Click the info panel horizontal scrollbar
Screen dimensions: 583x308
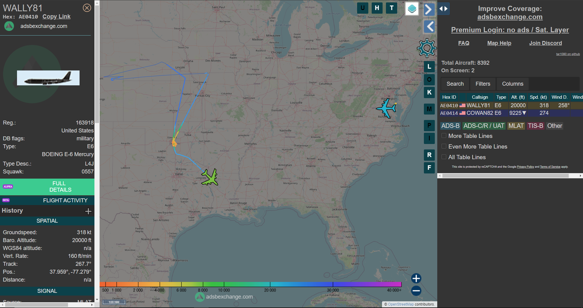click(x=36, y=305)
